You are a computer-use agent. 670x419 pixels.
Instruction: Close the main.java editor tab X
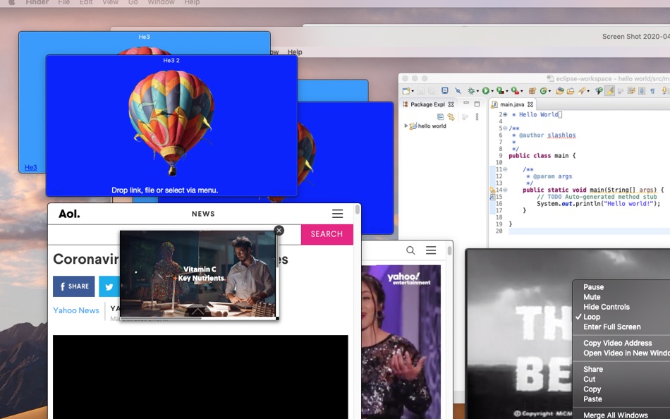coord(530,104)
